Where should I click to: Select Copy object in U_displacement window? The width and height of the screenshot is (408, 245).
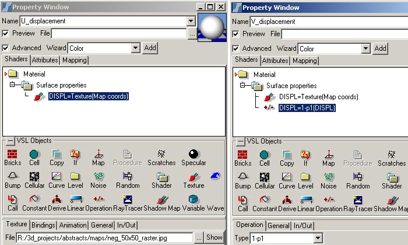pyautogui.click(x=57, y=158)
